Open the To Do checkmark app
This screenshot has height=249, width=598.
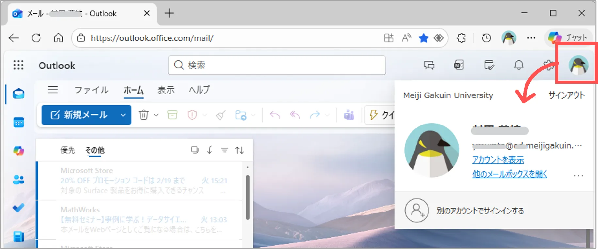(19, 208)
